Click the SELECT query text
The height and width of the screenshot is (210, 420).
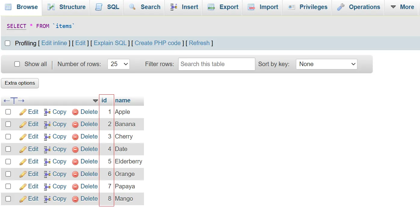(x=17, y=26)
